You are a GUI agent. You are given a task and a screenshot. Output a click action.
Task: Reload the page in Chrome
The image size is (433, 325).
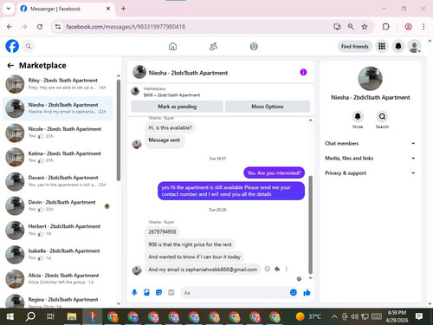pyautogui.click(x=40, y=27)
